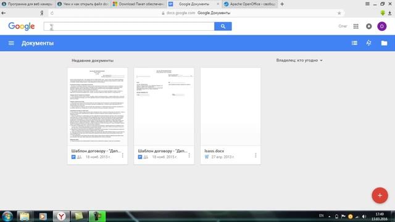Open File Explorer from taskbar
The height and width of the screenshot is (222, 395).
tap(25, 216)
